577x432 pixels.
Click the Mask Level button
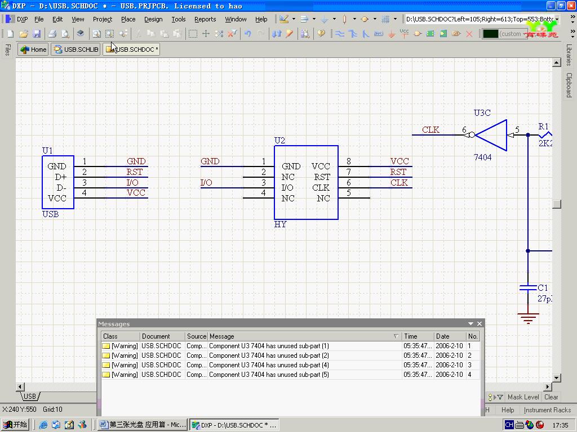[523, 397]
